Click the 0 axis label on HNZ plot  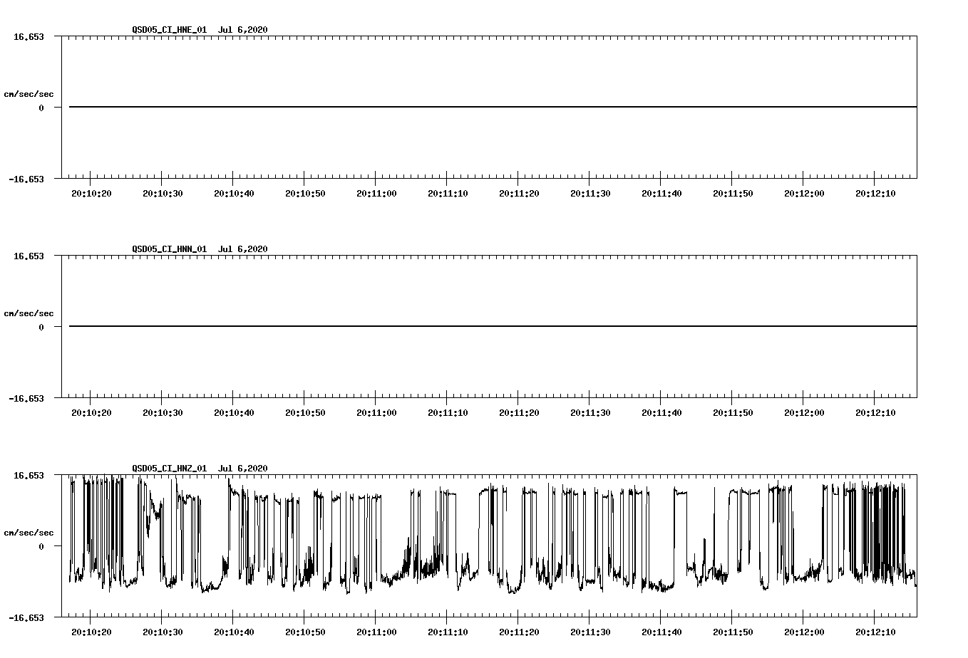(41, 546)
